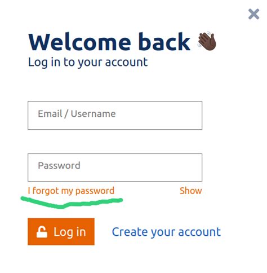
Task: Click the "Log in to your account" subtitle
Action: [88, 63]
